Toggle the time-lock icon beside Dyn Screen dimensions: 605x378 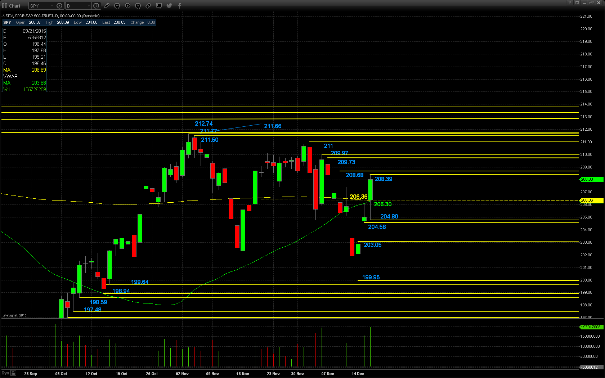pyautogui.click(x=13, y=373)
